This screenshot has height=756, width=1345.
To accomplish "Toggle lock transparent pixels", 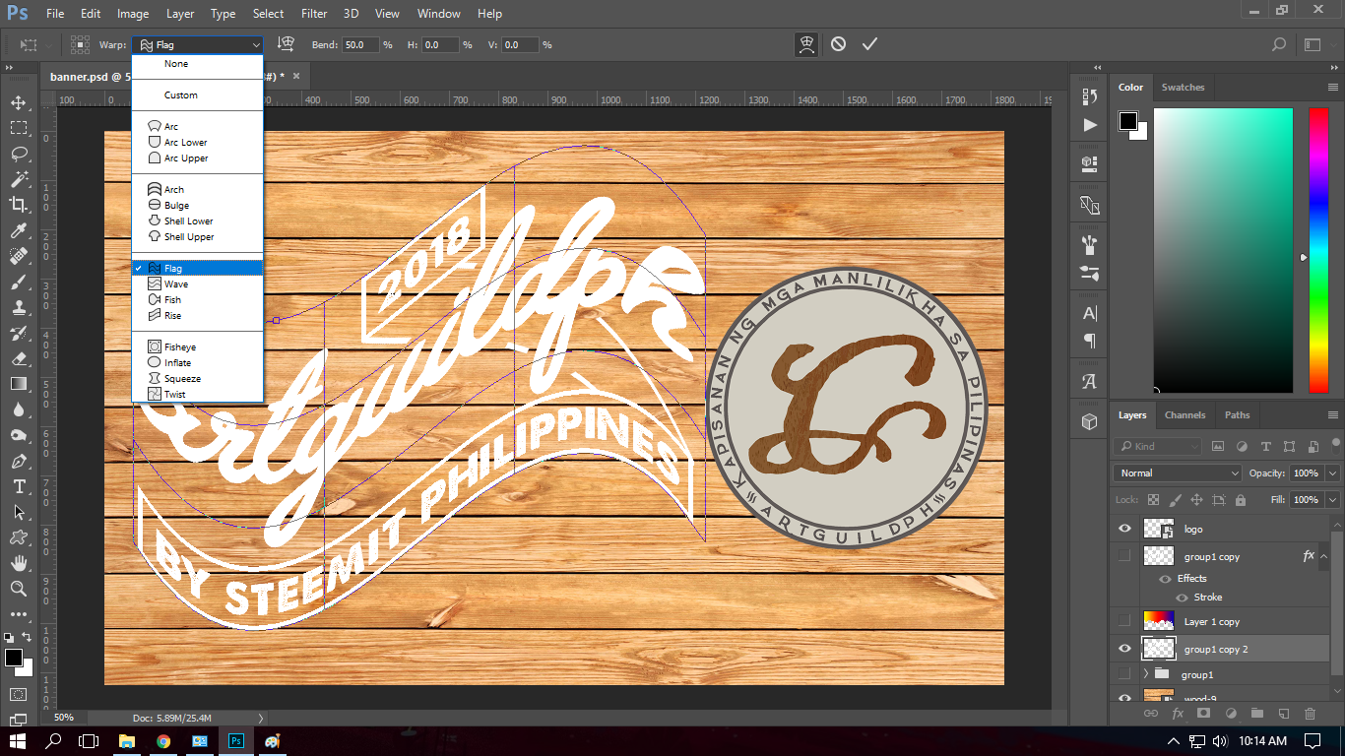I will point(1153,500).
